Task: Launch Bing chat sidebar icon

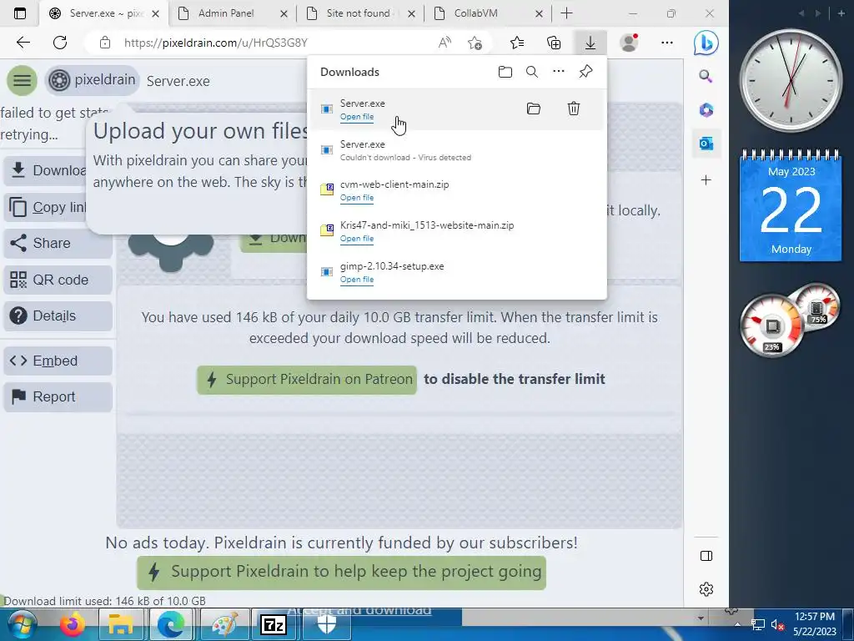Action: tap(706, 43)
